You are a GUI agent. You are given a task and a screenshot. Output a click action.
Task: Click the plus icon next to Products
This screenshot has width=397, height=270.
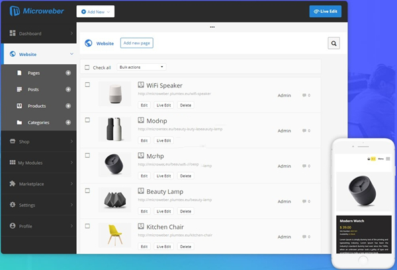(68, 106)
